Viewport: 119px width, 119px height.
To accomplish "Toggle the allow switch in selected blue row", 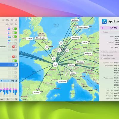I will 15,65.
